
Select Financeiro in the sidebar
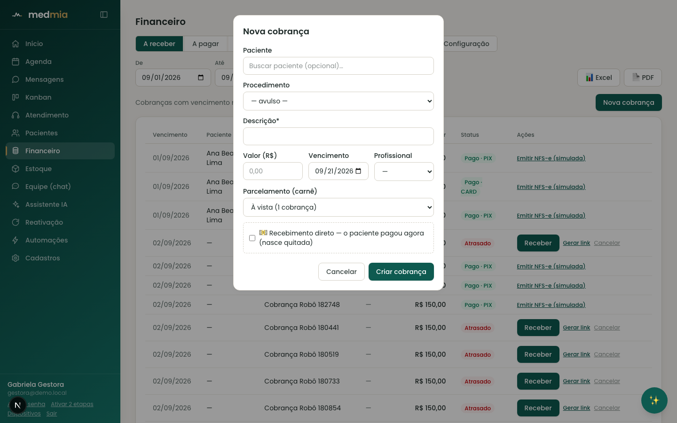click(x=60, y=151)
